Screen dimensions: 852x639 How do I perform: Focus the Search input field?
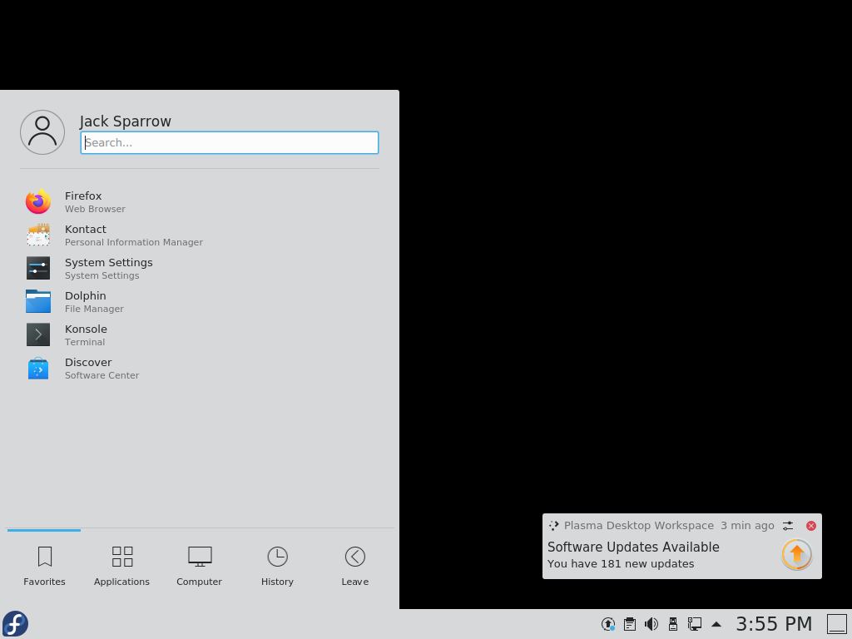[230, 142]
